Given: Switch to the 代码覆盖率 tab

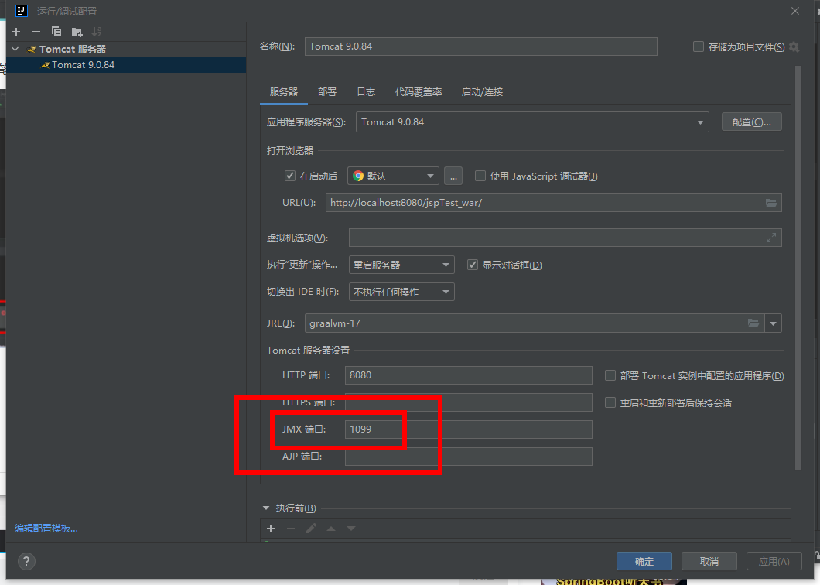Looking at the screenshot, I should tap(419, 92).
